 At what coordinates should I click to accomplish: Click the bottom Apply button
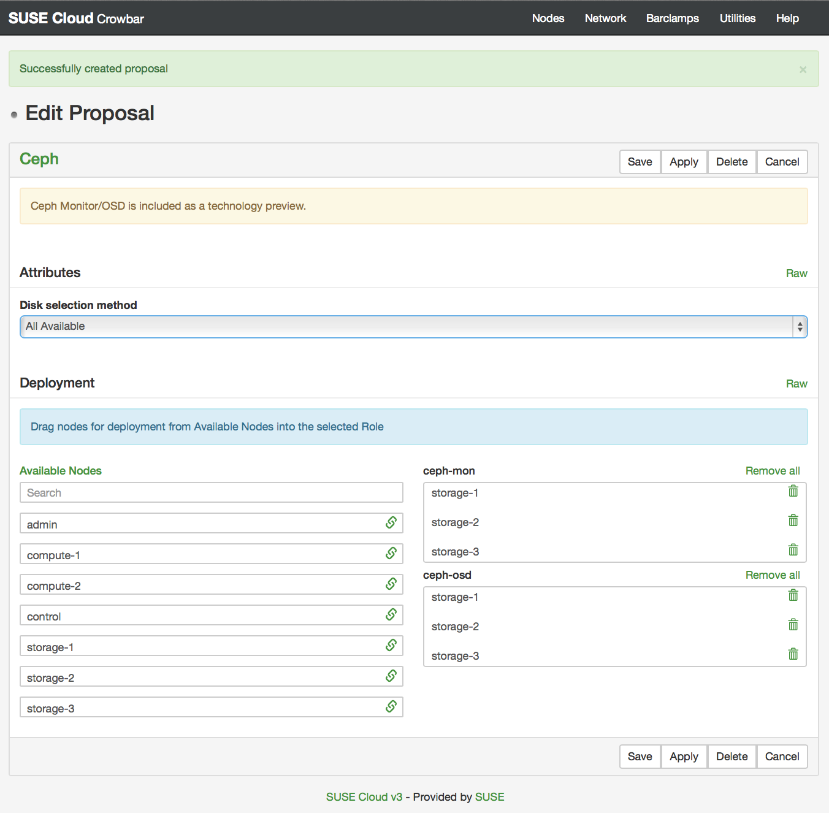[x=684, y=757]
